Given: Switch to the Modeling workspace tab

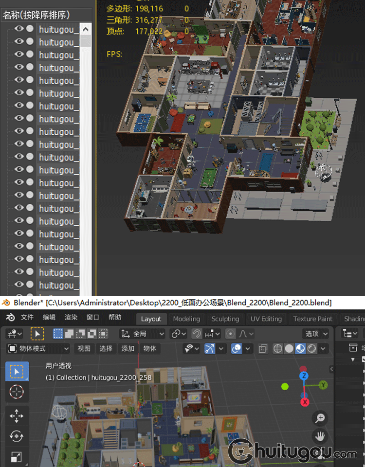Looking at the screenshot, I should tap(186, 319).
